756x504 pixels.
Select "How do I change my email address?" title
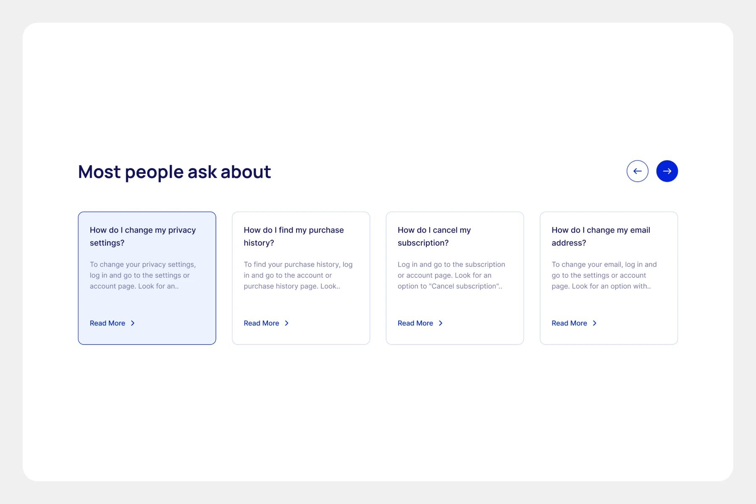[x=601, y=236]
